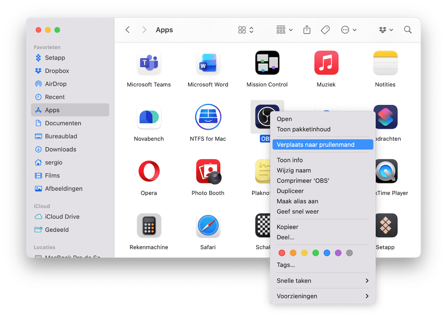Screen dimensions: 447x316
Task: Open the grouping options dropdown
Action: (284, 30)
